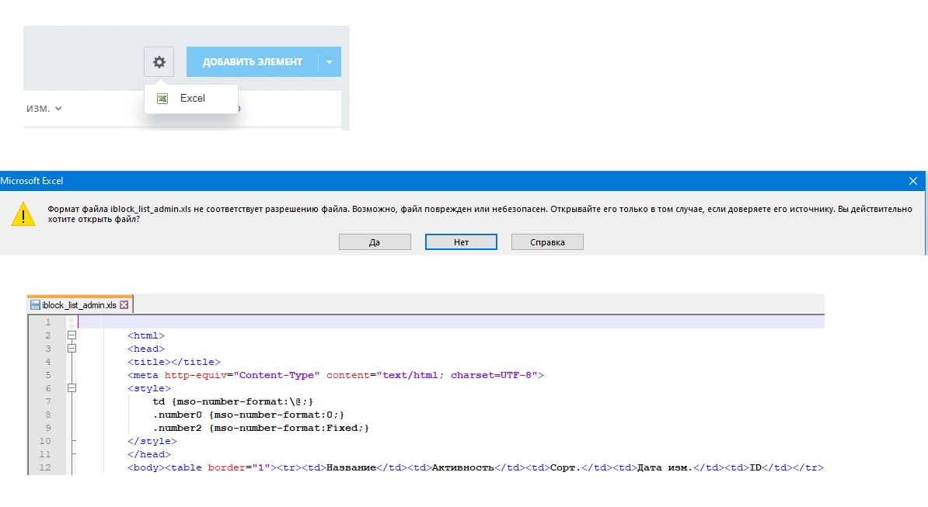The width and height of the screenshot is (928, 507).
Task: Click the ДОБАВИТЬ ЭЛЕМЕНТ button
Action: tap(252, 61)
